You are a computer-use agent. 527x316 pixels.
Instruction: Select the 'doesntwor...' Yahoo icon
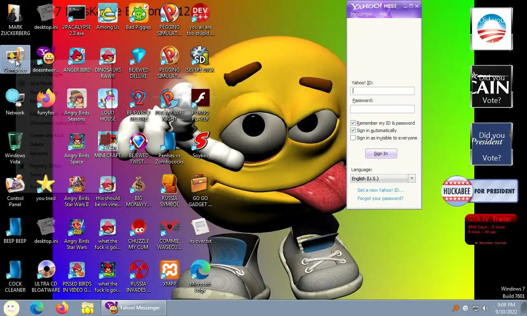coord(46,60)
